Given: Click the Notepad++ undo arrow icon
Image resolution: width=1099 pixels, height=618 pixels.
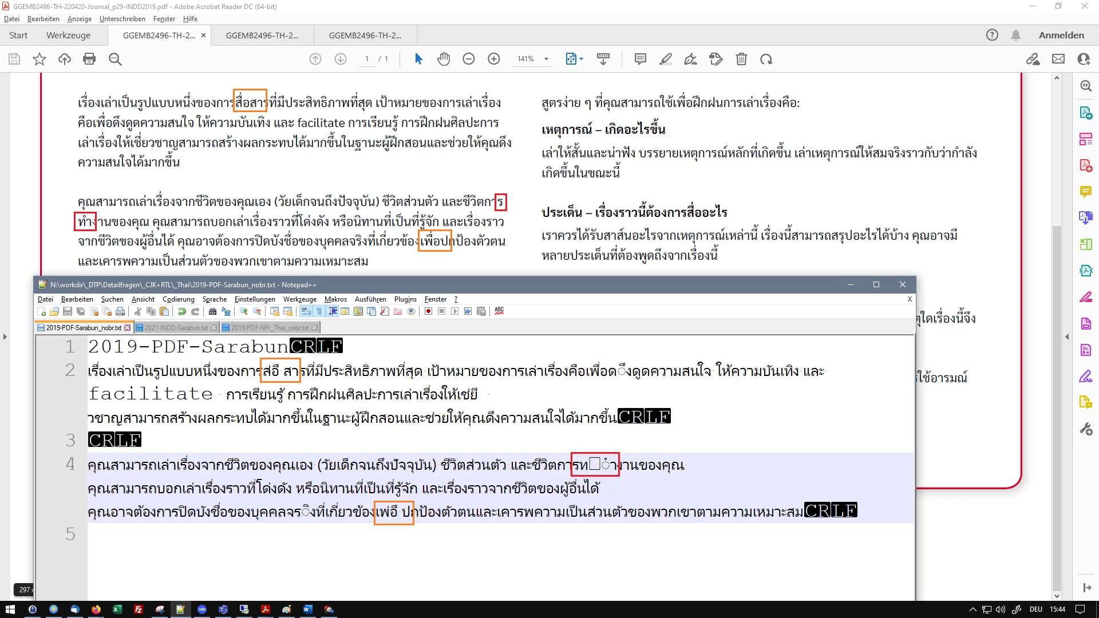Looking at the screenshot, I should (x=181, y=311).
